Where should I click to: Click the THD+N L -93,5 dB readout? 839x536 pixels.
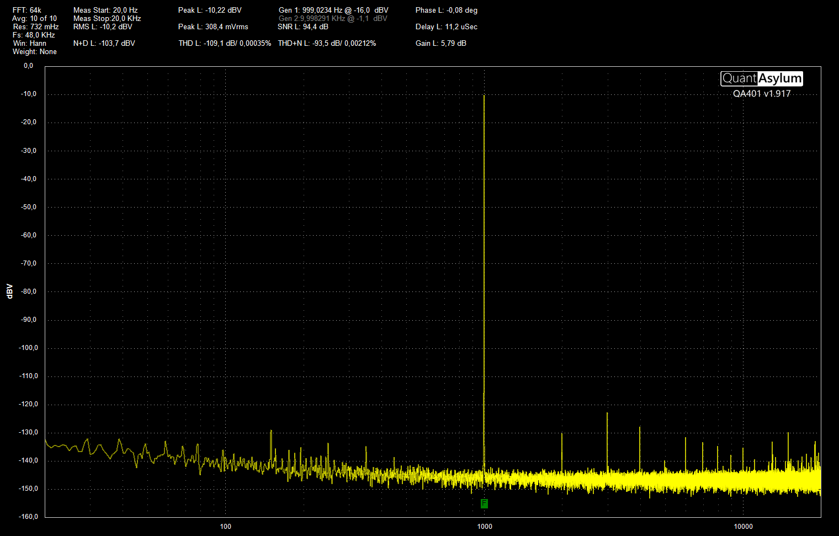click(x=327, y=43)
